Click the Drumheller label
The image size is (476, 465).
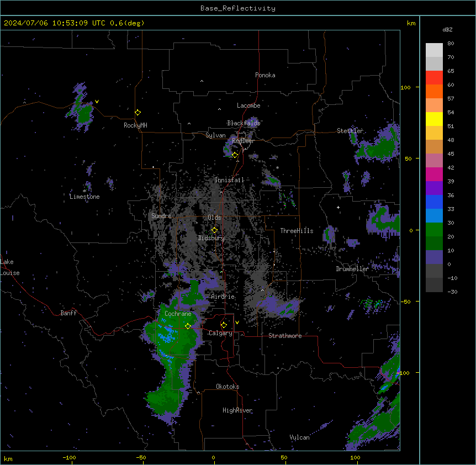(x=352, y=269)
